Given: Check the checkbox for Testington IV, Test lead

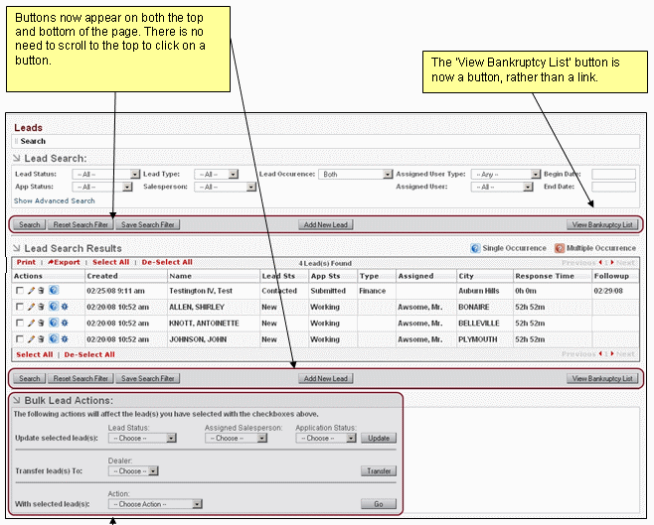Looking at the screenshot, I should pyautogui.click(x=20, y=291).
